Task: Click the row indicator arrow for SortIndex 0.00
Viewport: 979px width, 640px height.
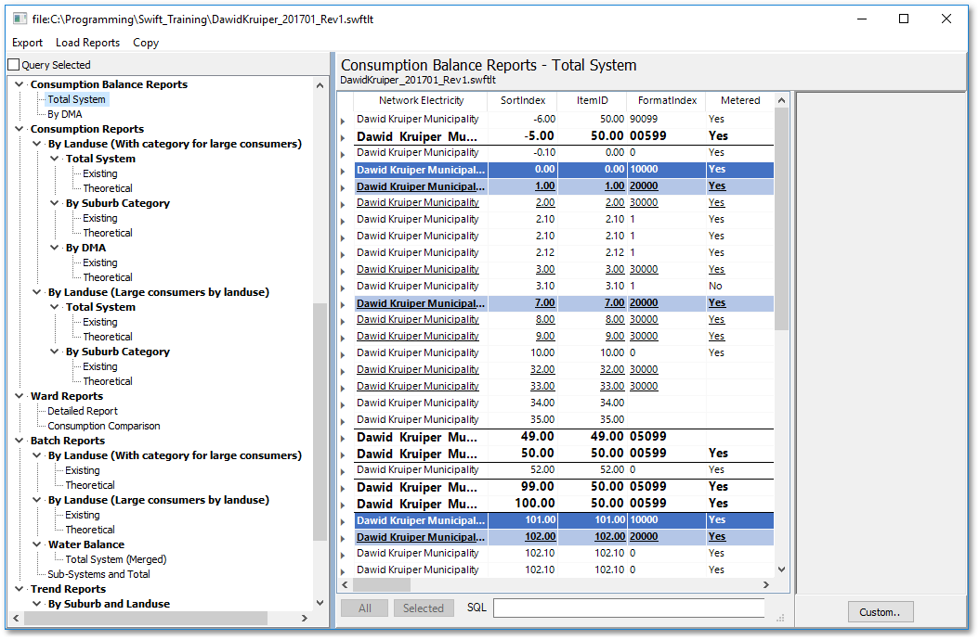Action: click(x=344, y=171)
